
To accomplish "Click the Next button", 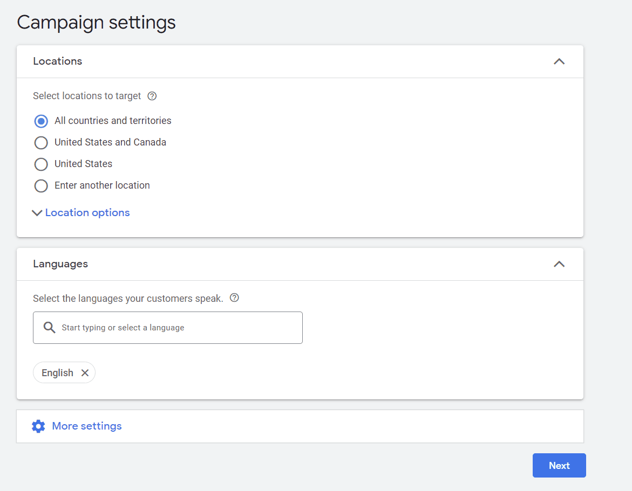I will pyautogui.click(x=559, y=466).
